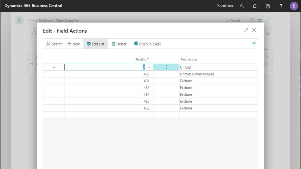Toggle the list view options icon in dialog

[254, 44]
